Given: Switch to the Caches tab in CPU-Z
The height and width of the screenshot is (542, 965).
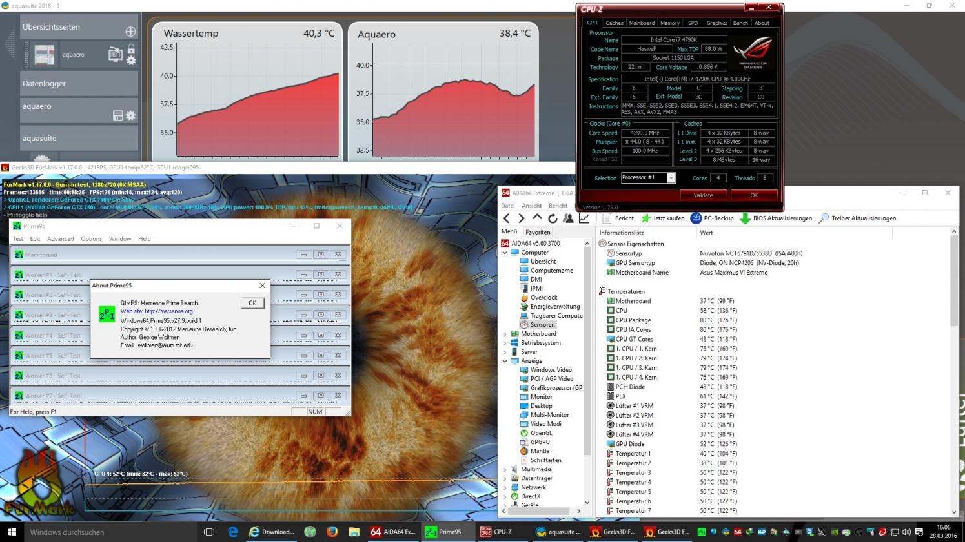Looking at the screenshot, I should click(615, 23).
